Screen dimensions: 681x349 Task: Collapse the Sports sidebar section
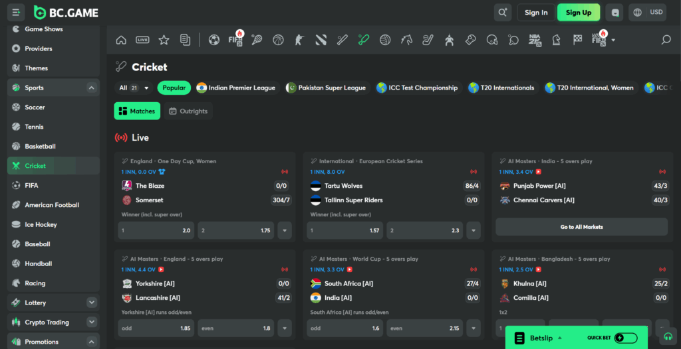tap(91, 88)
